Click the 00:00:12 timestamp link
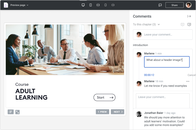This screenshot has width=196, height=130. 149,75
